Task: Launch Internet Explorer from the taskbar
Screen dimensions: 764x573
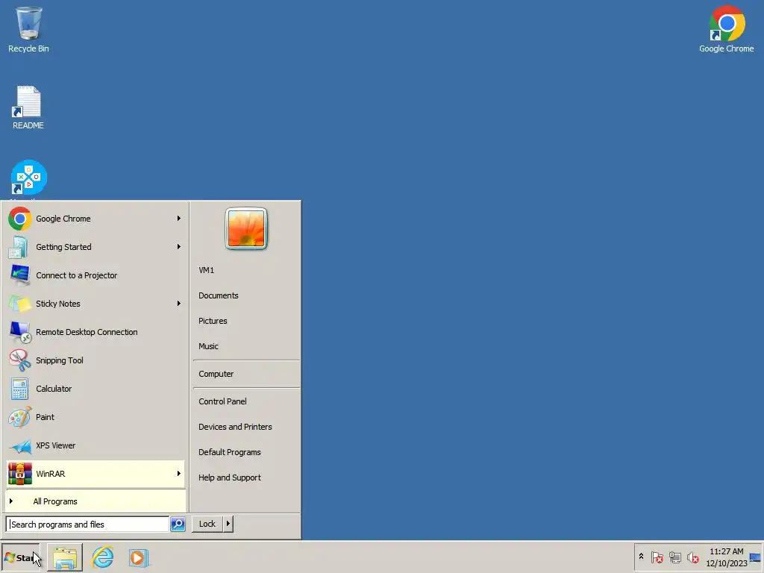Action: pyautogui.click(x=103, y=557)
